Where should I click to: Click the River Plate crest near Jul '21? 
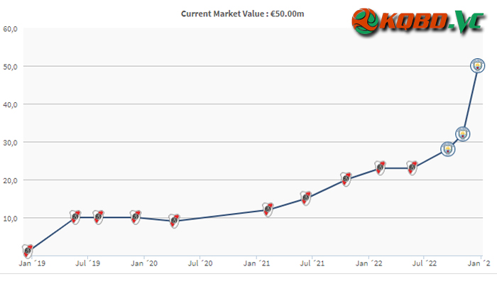[x=306, y=198]
